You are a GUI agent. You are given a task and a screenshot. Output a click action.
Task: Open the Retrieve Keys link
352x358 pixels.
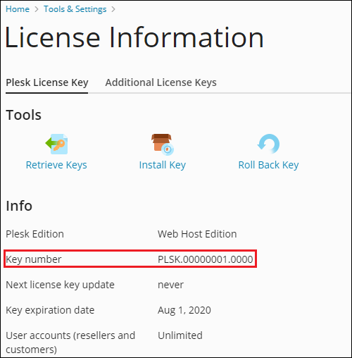[56, 165]
